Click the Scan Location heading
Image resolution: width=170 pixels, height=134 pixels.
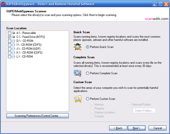(16, 28)
